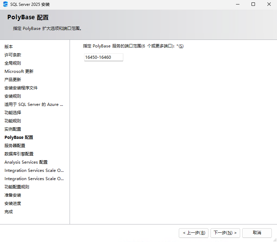Go to 安装安装程序文件
The height and width of the screenshot is (242, 277).
(x=21, y=88)
